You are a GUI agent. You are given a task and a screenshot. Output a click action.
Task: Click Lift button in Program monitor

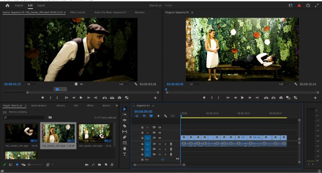(x=266, y=98)
